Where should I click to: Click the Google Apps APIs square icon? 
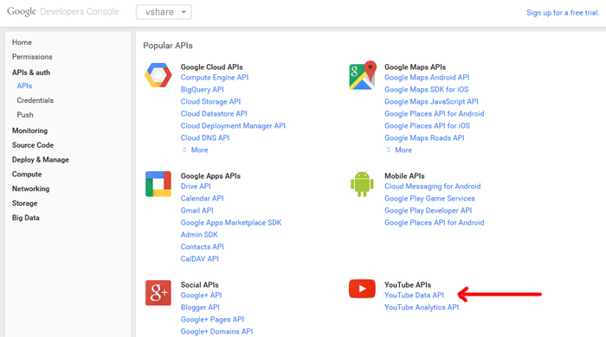tap(158, 184)
